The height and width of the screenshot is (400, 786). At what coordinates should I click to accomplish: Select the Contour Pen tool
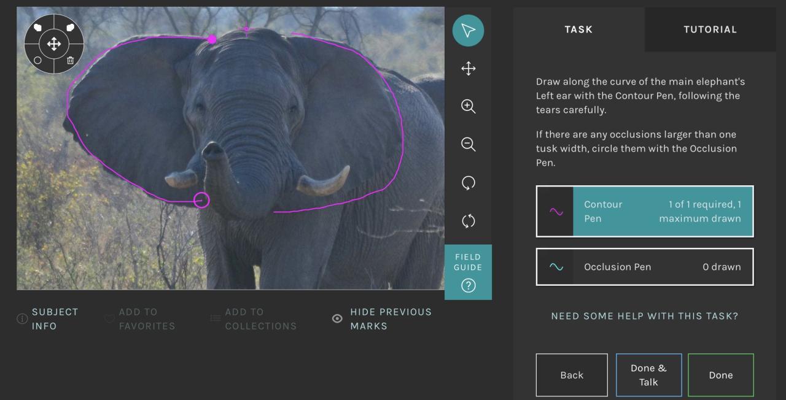[x=645, y=212]
